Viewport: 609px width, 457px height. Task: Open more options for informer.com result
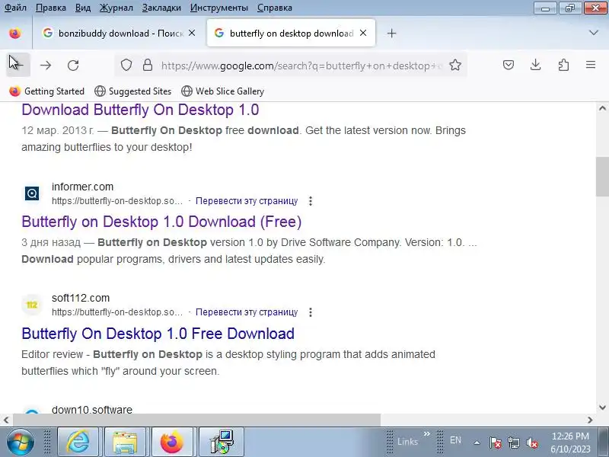(x=310, y=201)
